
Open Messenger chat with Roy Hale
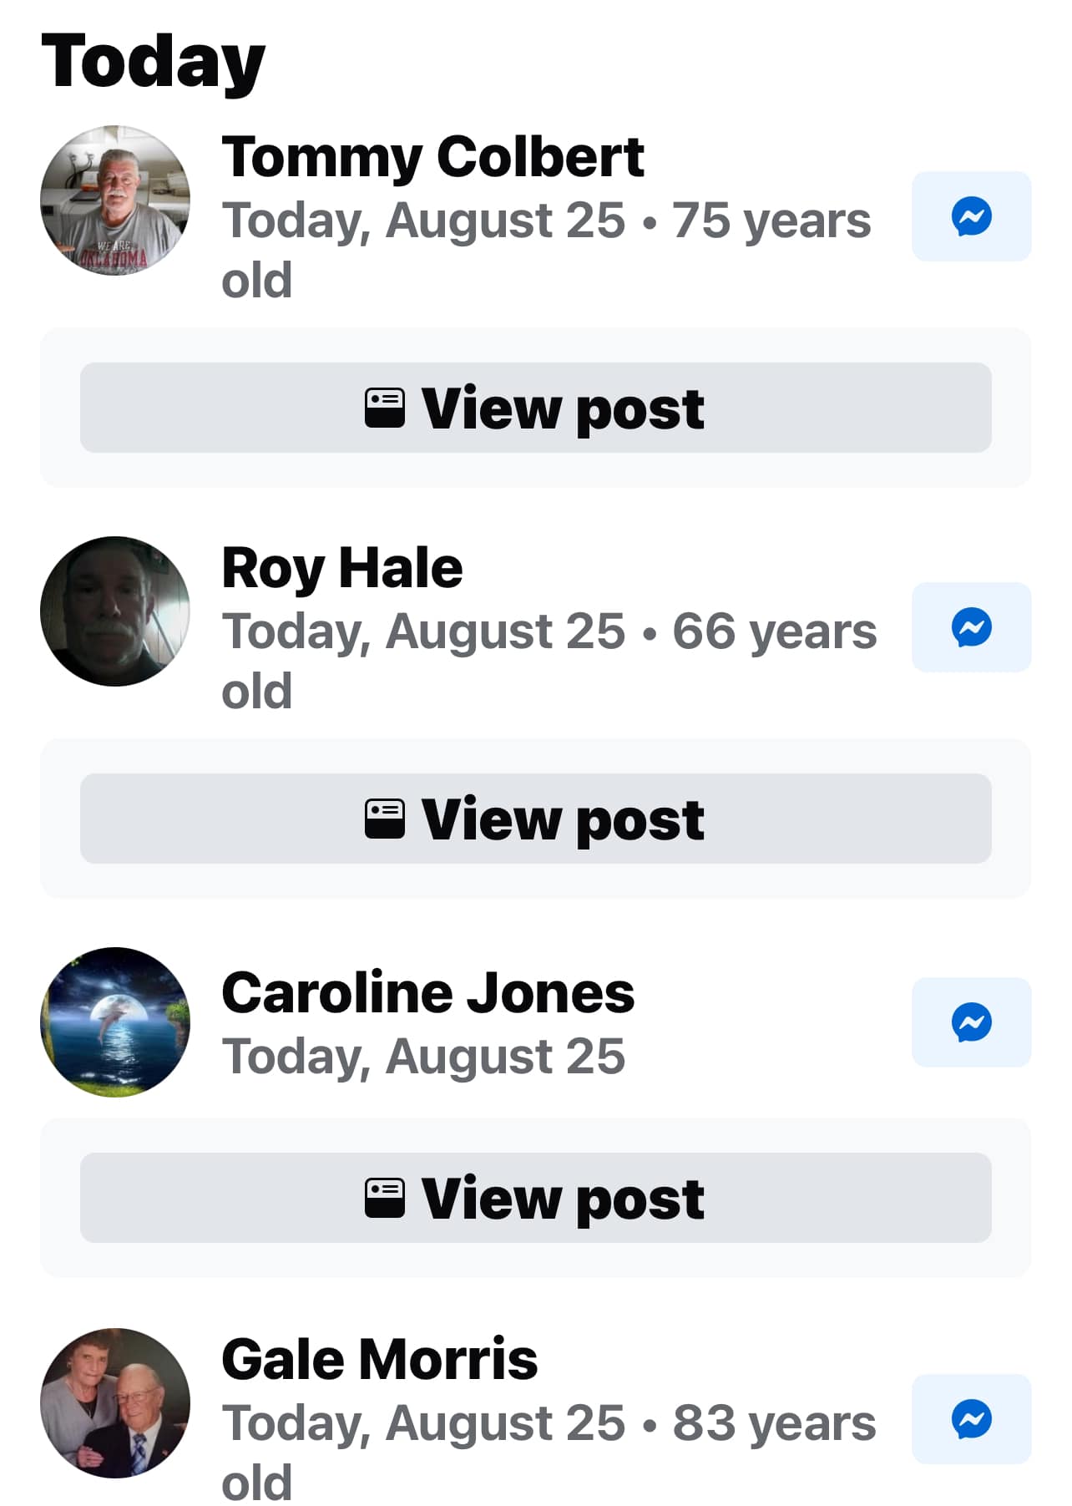coord(971,627)
